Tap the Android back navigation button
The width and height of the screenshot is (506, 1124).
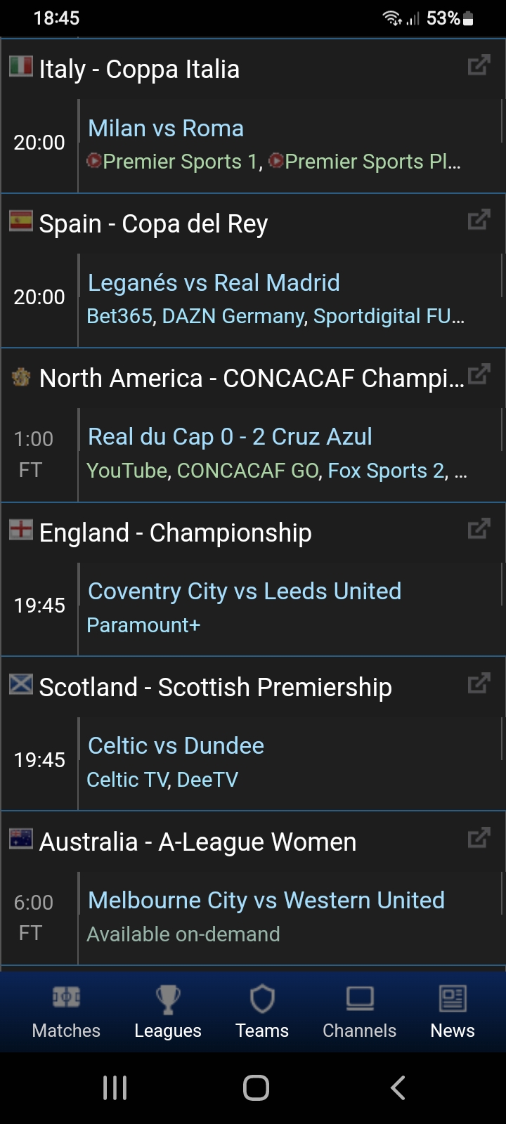click(398, 1087)
